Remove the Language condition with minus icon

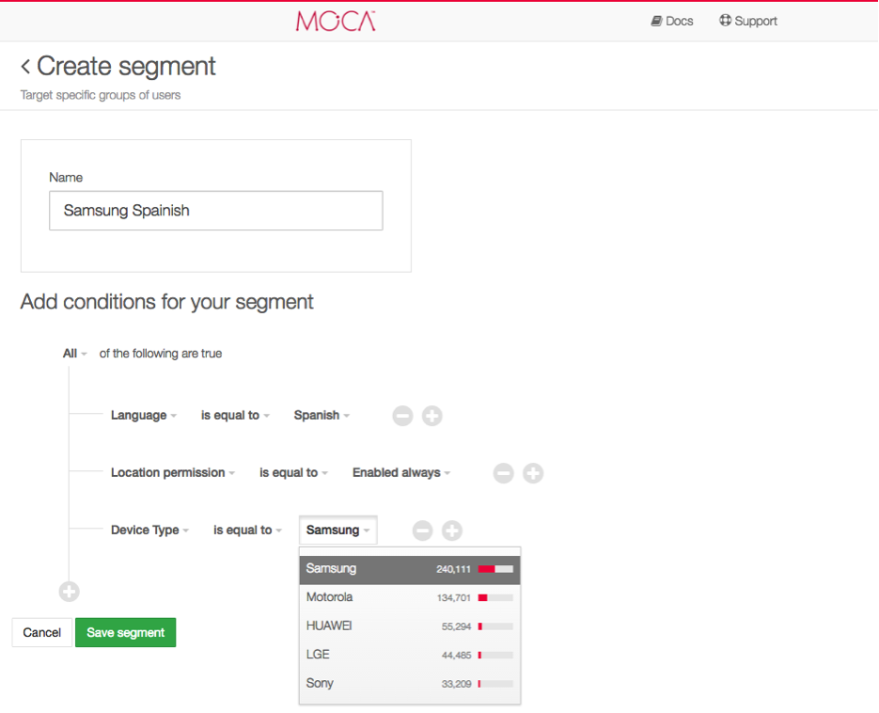[x=402, y=416]
